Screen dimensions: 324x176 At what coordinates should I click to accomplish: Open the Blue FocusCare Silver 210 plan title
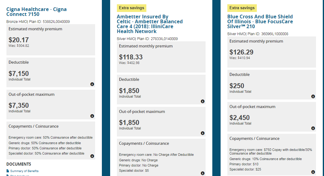coord(260,21)
